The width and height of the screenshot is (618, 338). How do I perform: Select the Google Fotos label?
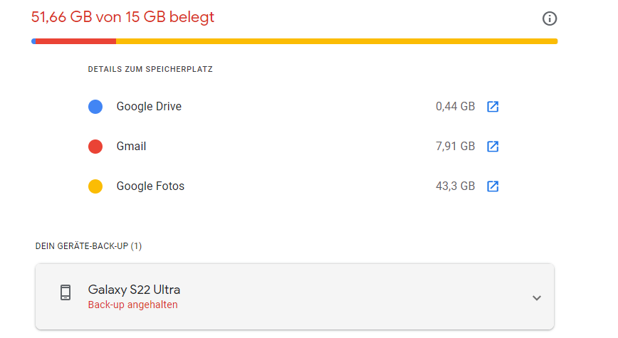pos(150,186)
